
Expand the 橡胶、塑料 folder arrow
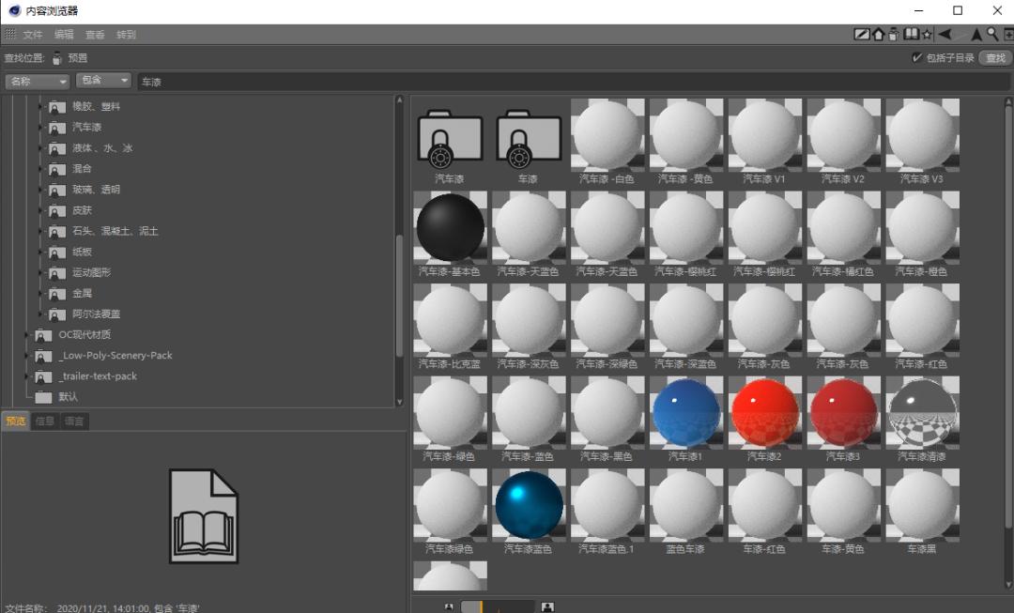pos(40,107)
